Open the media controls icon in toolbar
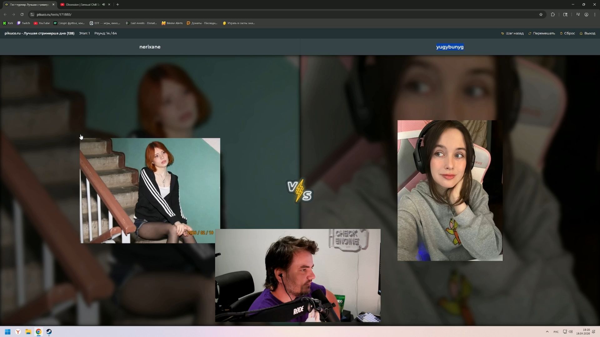The height and width of the screenshot is (337, 600). pos(578,14)
